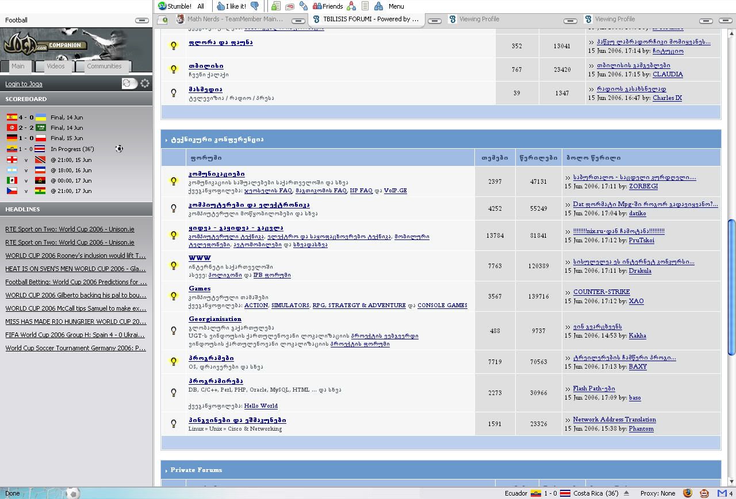Click the thumbs-down dislike icon
The image size is (736, 499).
coord(255,6)
